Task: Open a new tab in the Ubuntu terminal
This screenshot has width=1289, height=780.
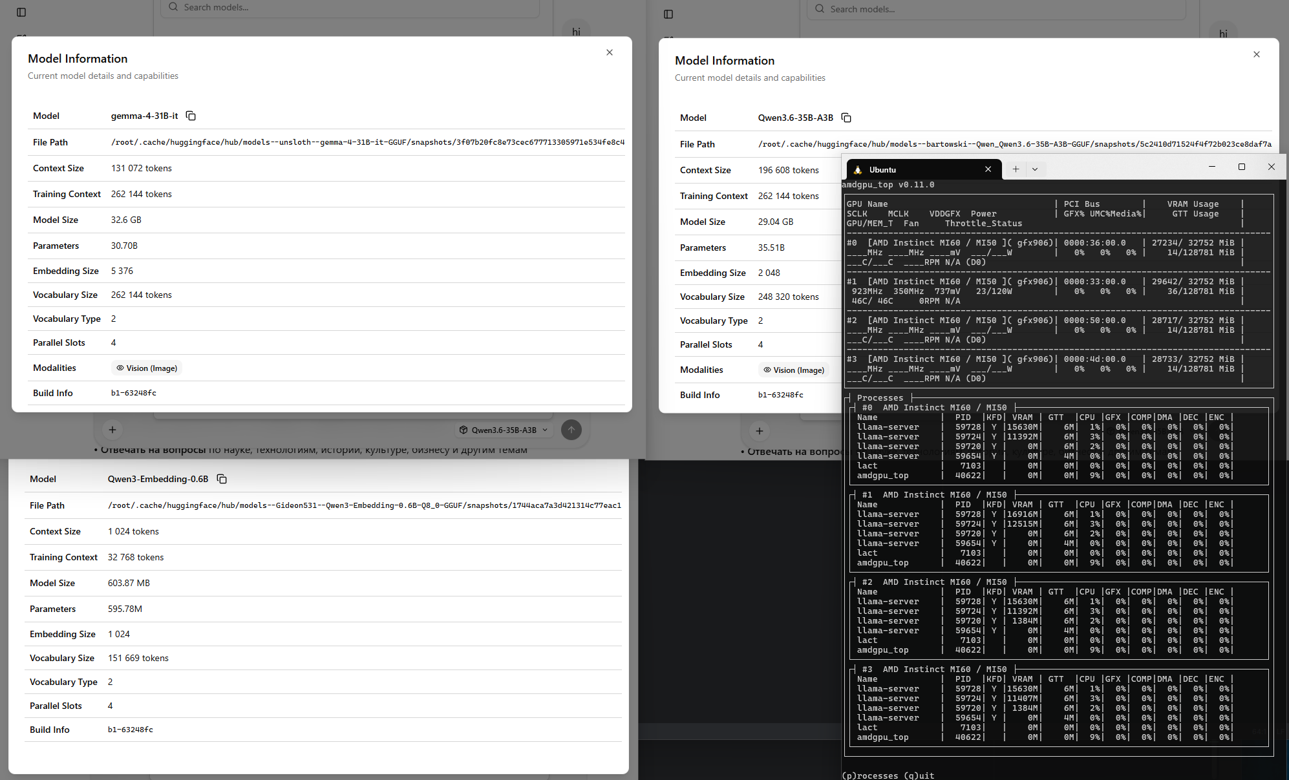Action: (1016, 169)
